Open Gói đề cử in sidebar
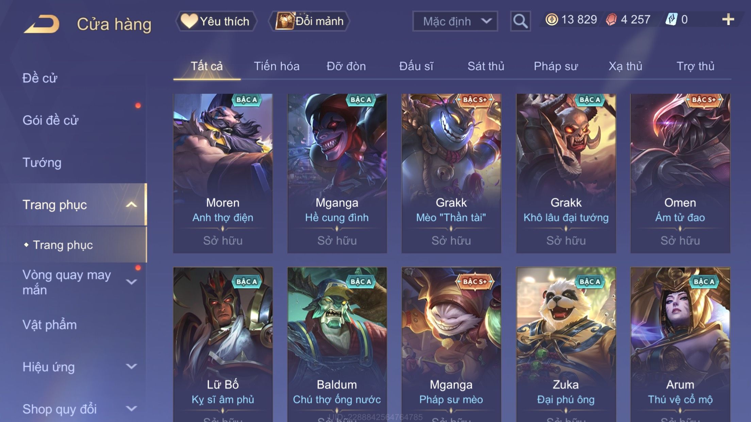Screen dimensions: 751x422 (50, 120)
